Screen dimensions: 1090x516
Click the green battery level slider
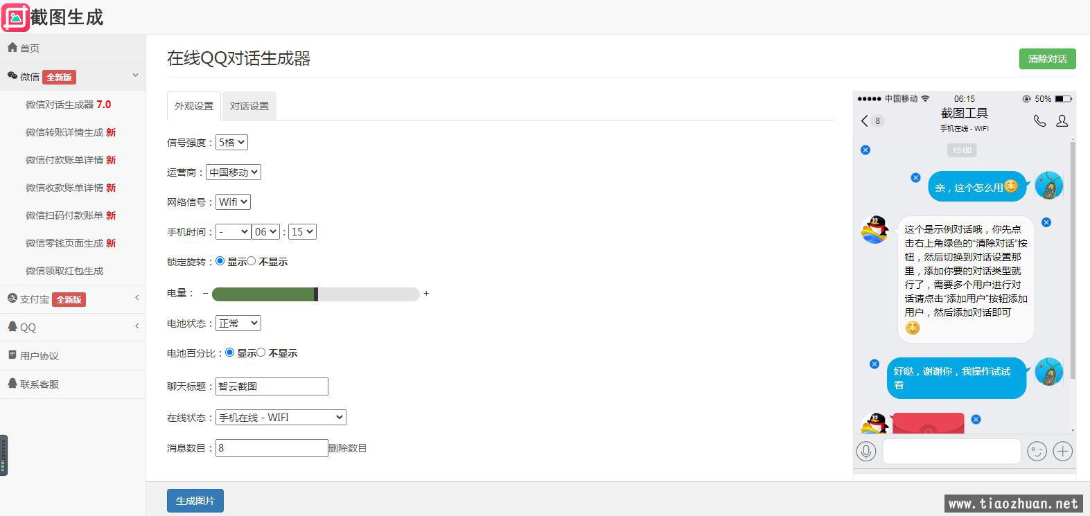[x=315, y=294]
